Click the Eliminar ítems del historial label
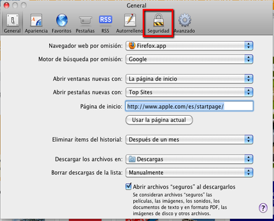The image size is (274, 221). pos(87,139)
